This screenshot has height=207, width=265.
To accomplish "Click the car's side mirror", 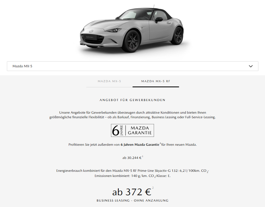I will 159,20.
